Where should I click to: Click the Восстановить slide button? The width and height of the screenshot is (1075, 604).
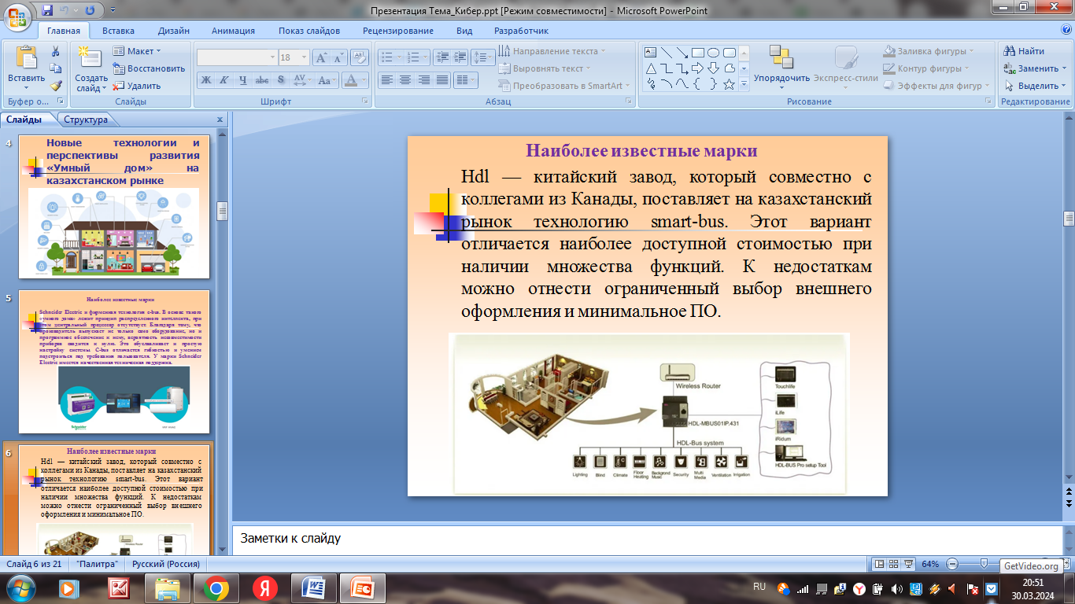[x=150, y=68]
